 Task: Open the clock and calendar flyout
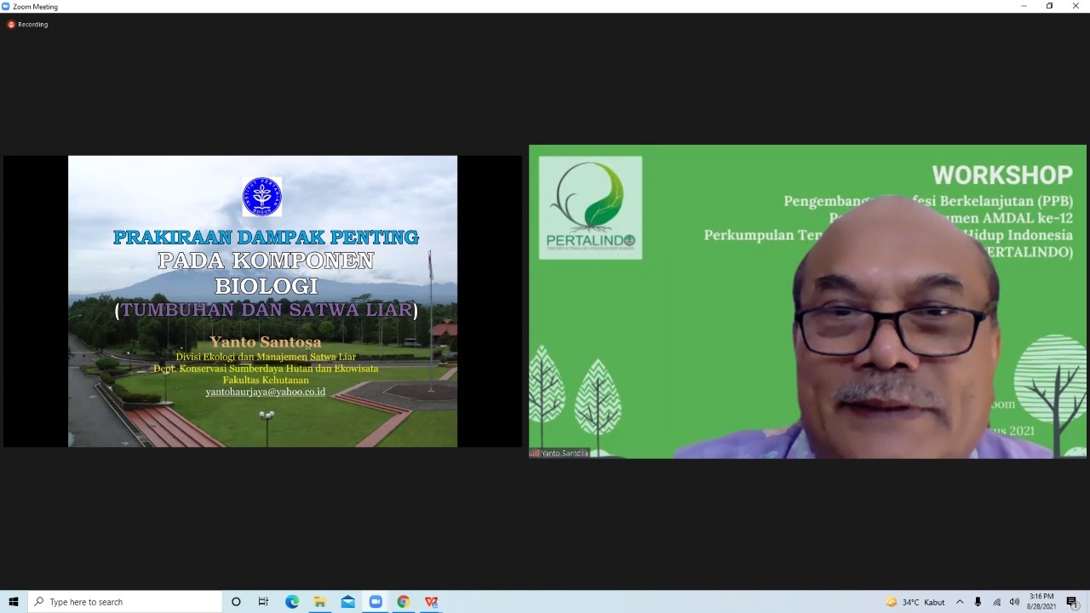coord(1041,602)
